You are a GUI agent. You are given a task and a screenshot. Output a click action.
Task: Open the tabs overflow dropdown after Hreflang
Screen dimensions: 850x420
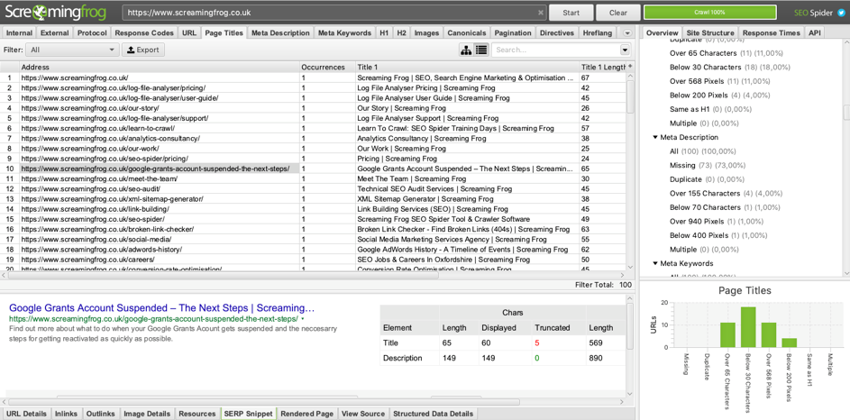[x=627, y=33]
